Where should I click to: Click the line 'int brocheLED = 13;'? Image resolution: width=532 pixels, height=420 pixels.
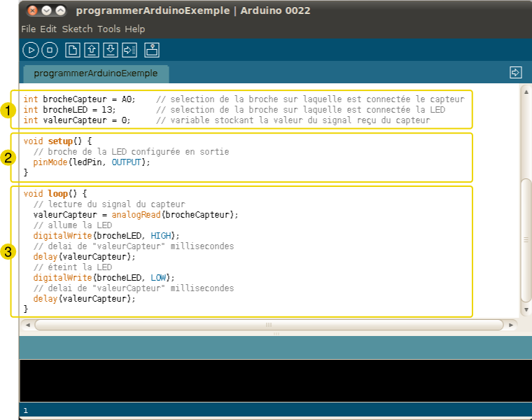(69, 110)
